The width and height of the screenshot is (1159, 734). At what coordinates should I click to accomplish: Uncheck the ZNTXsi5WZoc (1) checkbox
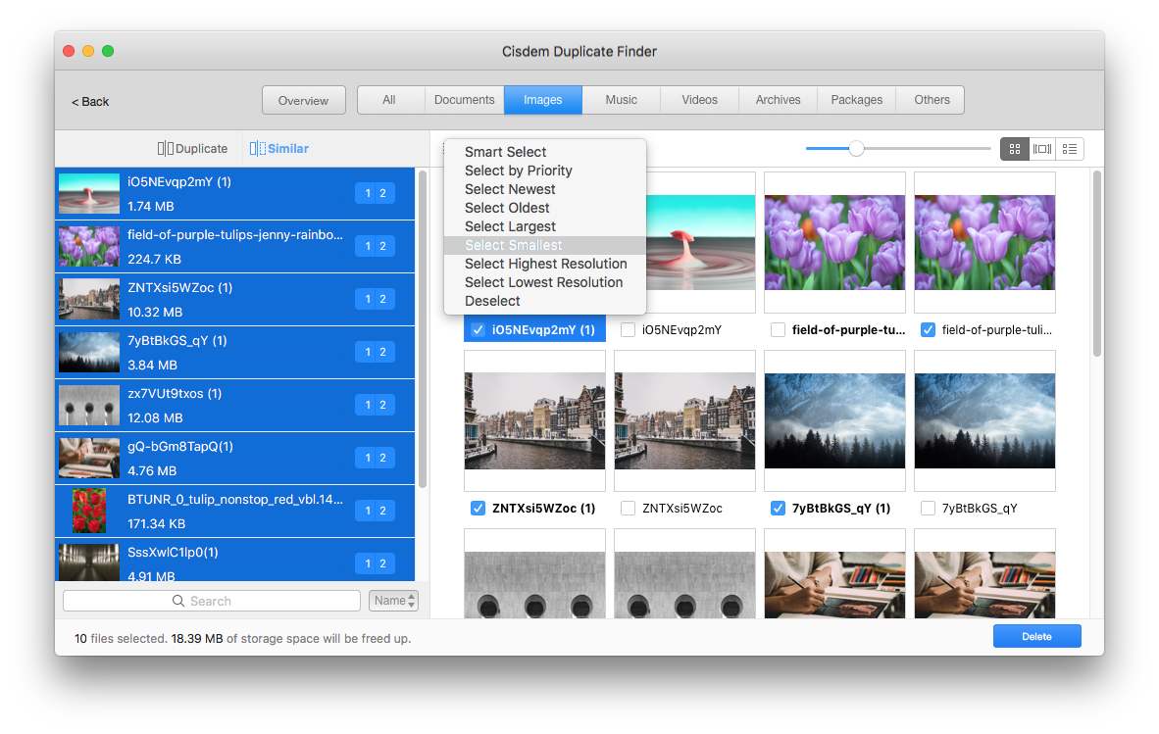[479, 508]
